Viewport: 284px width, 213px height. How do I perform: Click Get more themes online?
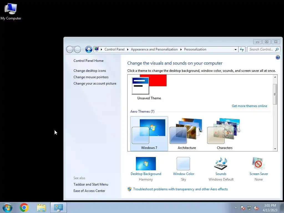[249, 106]
